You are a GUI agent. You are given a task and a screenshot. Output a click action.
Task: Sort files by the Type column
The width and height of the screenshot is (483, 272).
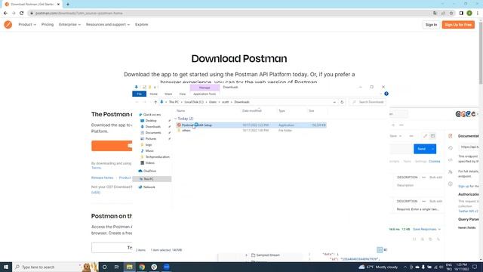[x=281, y=111]
